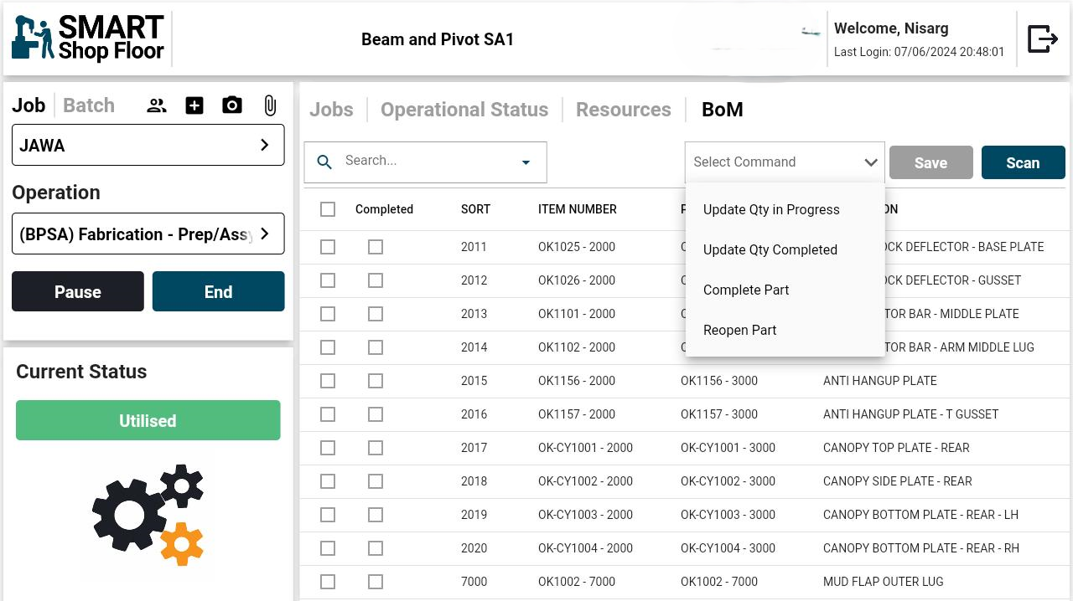Click the SMART Shop Floor logo
This screenshot has height=601, width=1073.
coord(87,39)
